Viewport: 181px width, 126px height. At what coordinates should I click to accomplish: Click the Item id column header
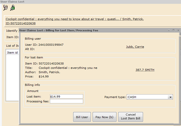[12, 53]
